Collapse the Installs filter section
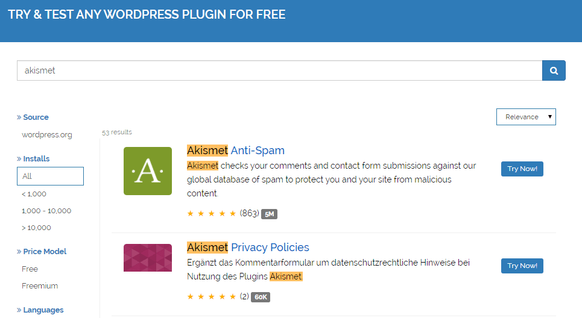The image size is (582, 318). (33, 159)
